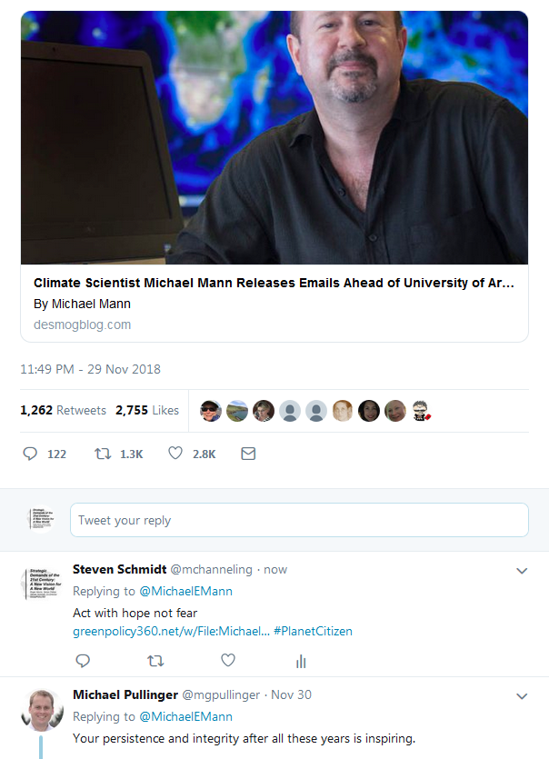This screenshot has width=549, height=759.
Task: Like Steven Schmidt's reply with the heart icon
Action: (228, 660)
